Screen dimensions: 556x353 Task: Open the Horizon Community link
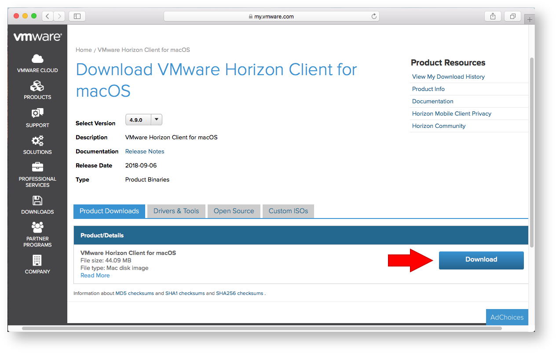click(x=439, y=126)
